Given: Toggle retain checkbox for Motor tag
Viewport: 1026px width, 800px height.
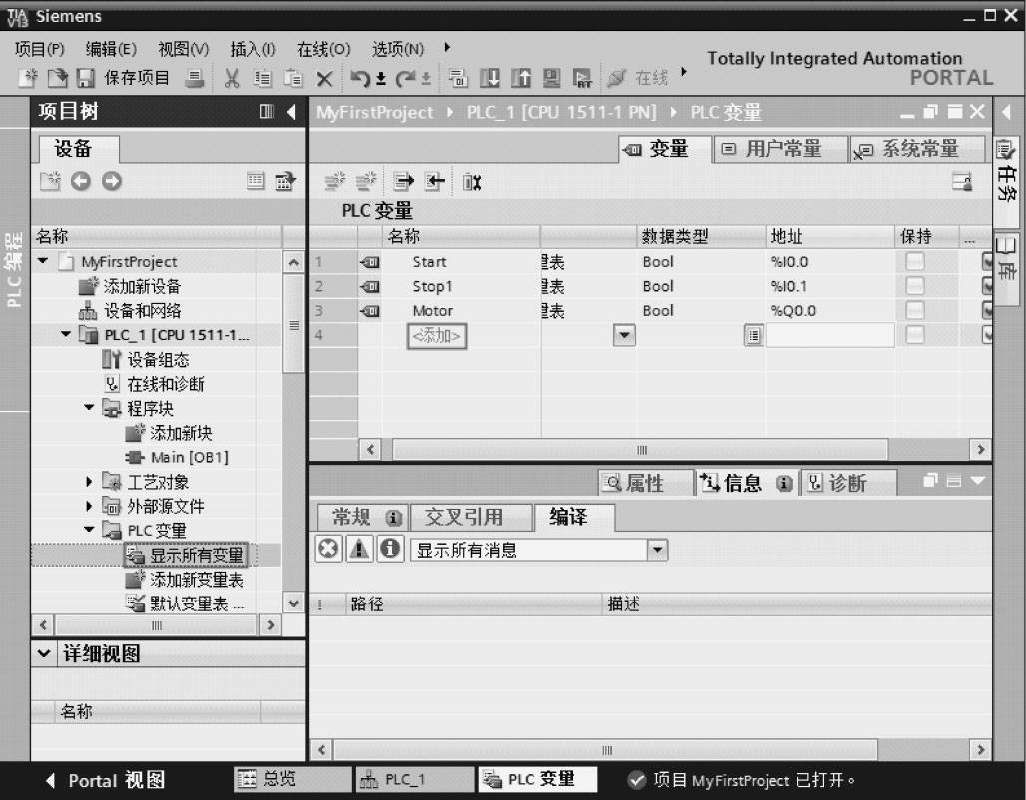Looking at the screenshot, I should (x=915, y=310).
